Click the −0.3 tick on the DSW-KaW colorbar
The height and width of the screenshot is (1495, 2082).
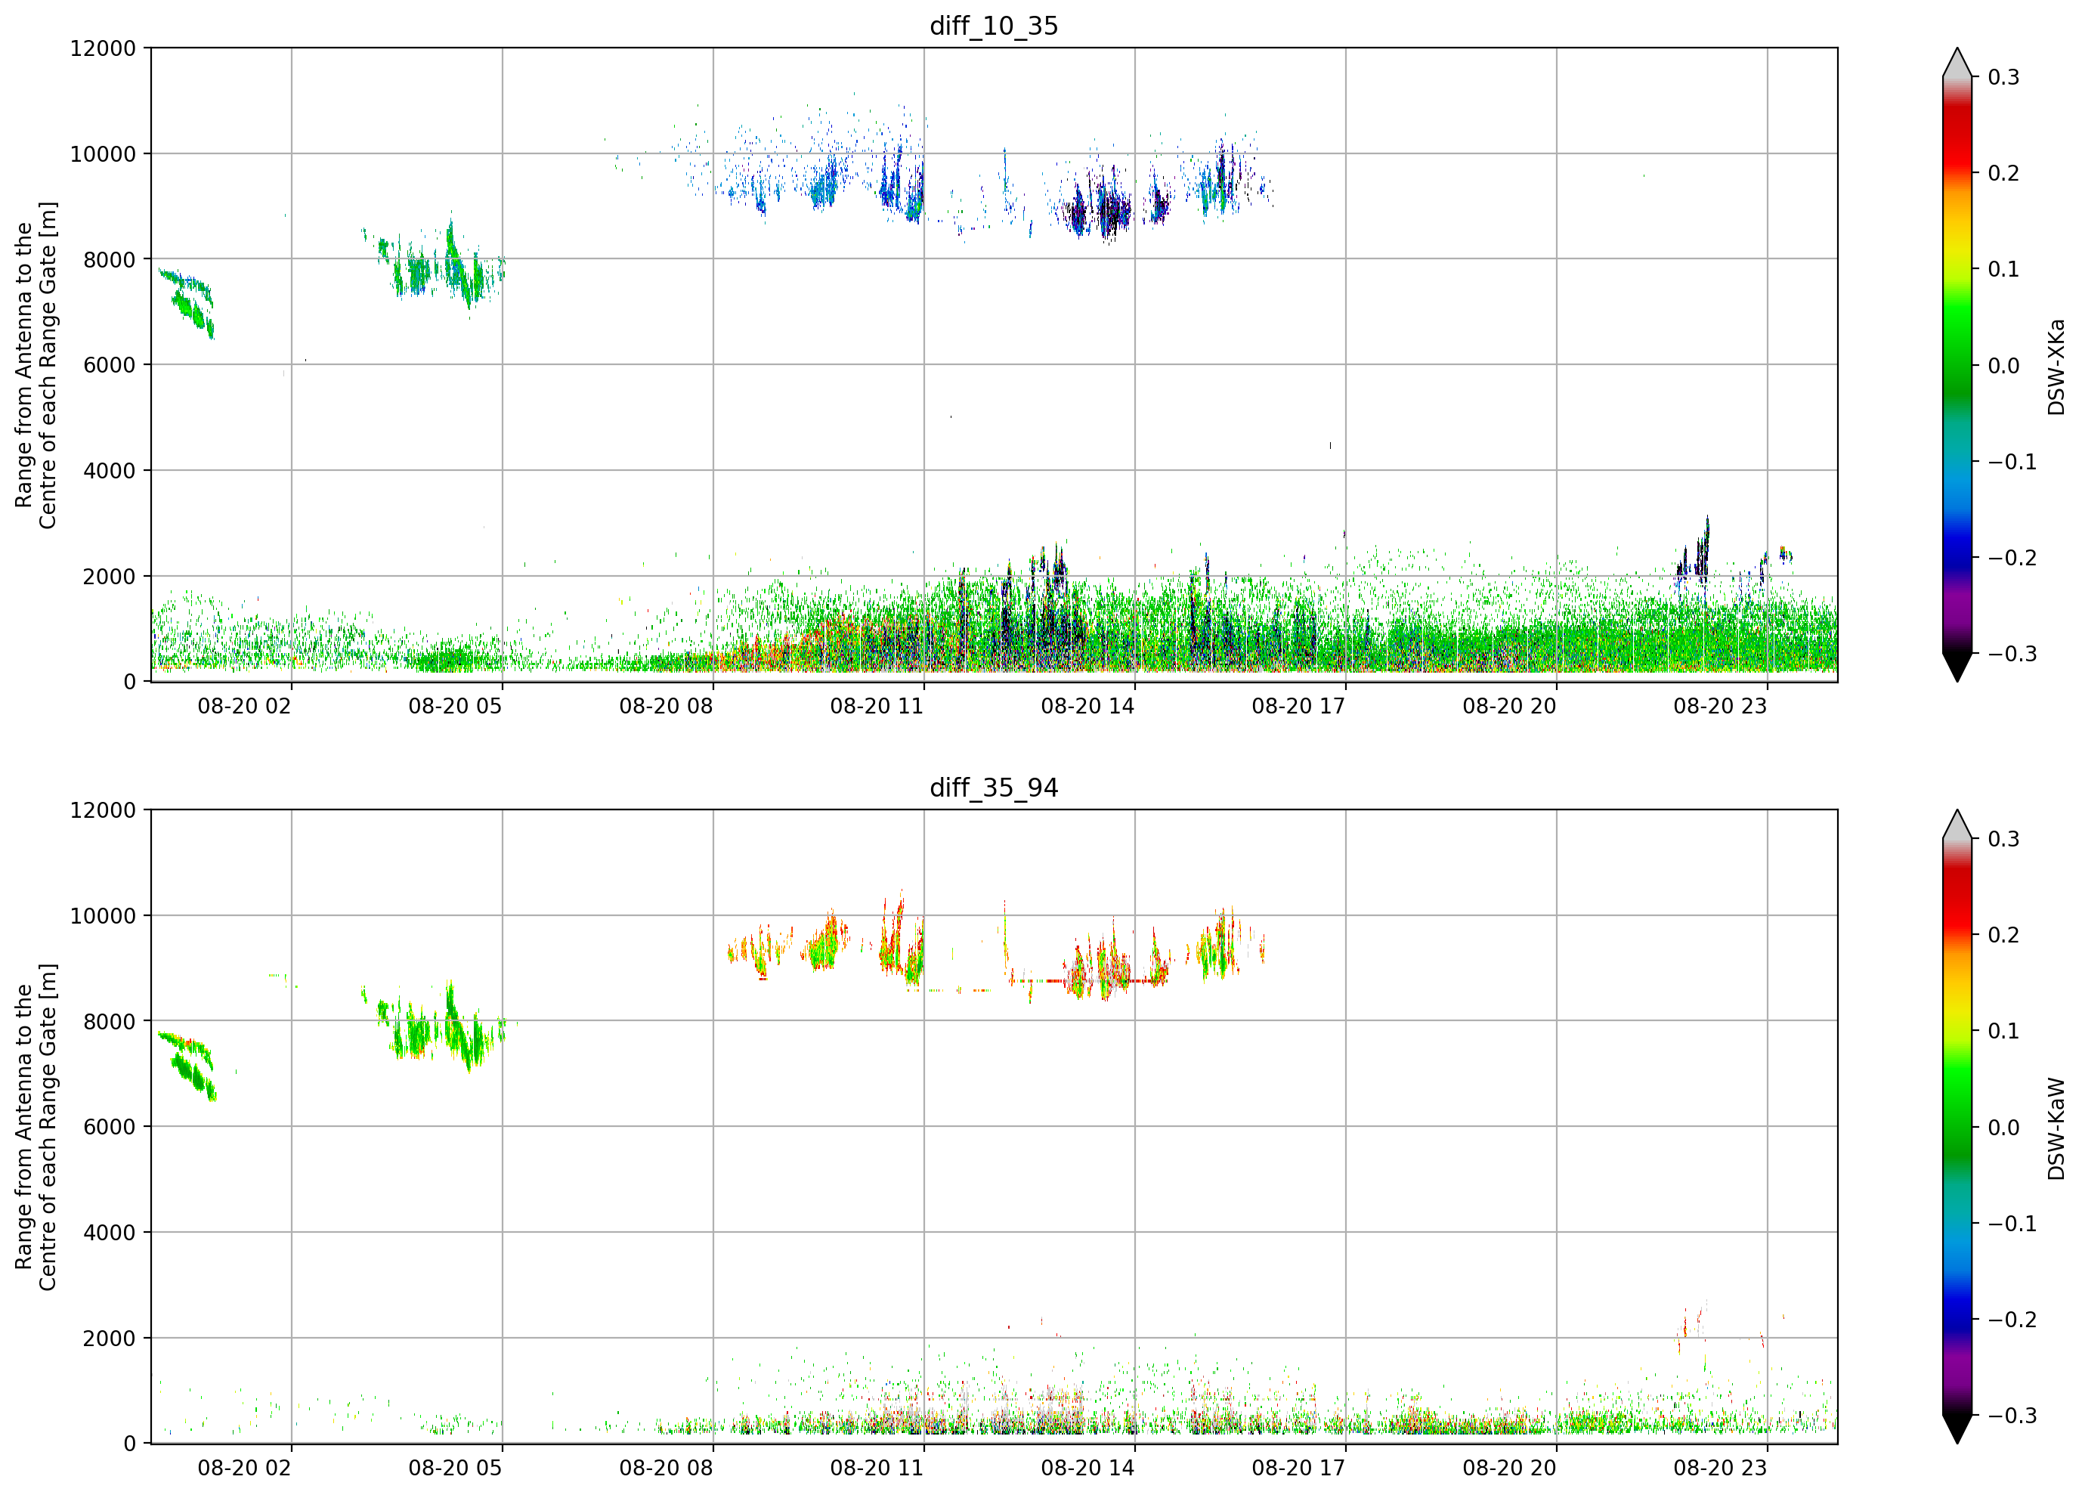pyautogui.click(x=2012, y=1416)
